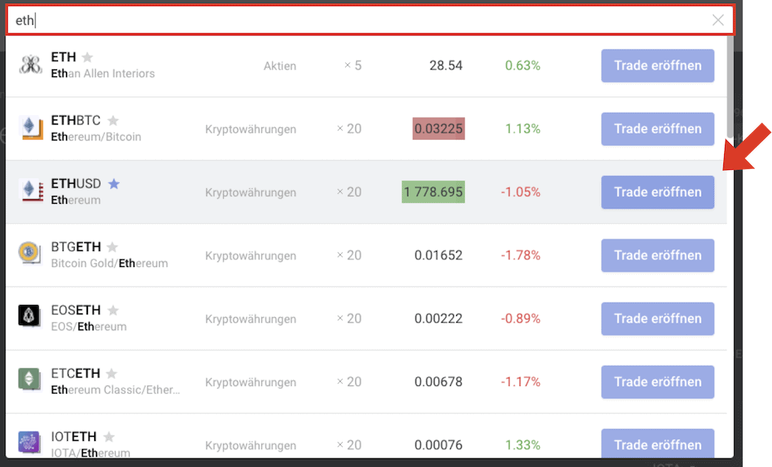Click the ETH ticker name
The height and width of the screenshot is (467, 772).
pos(63,57)
